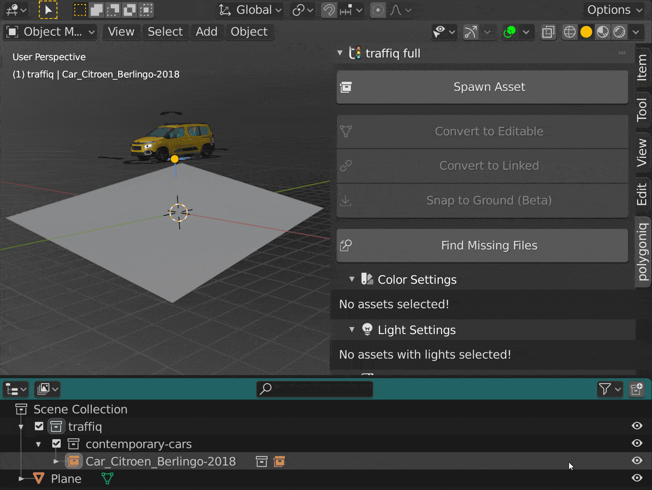Screen dimensions: 652x490
Task: Enable material preview shading mode
Action: tap(602, 32)
